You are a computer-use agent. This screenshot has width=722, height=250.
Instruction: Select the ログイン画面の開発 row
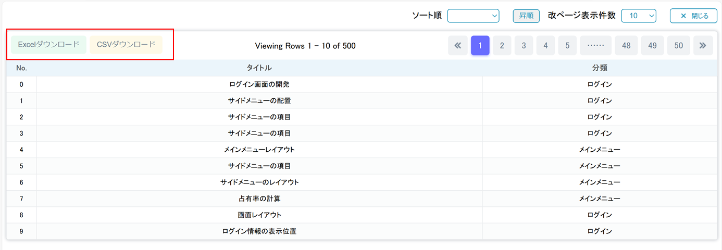click(x=259, y=84)
